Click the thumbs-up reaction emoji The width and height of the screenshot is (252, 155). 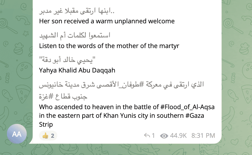(45, 136)
